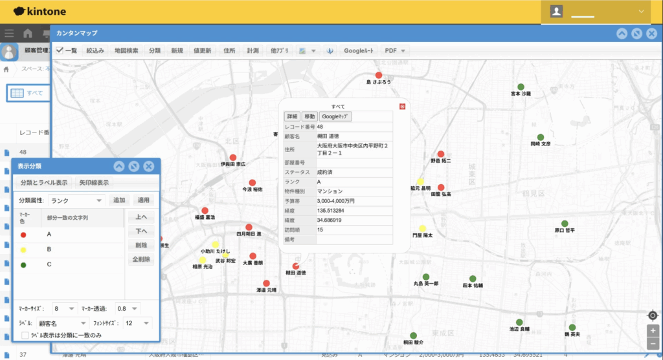The height and width of the screenshot is (360, 663).
Task: Open the hamburger menu in the header
Action: pos(9,33)
